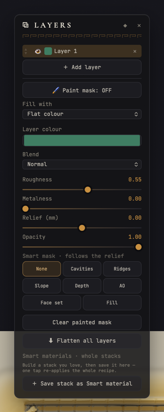Viewport: 164px width, 412px height.
Task: Click Clear painted mask button
Action: click(x=82, y=322)
